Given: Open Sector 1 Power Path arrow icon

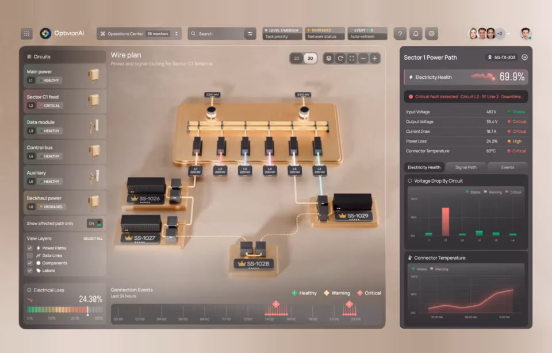Looking at the screenshot, I should (x=524, y=57).
